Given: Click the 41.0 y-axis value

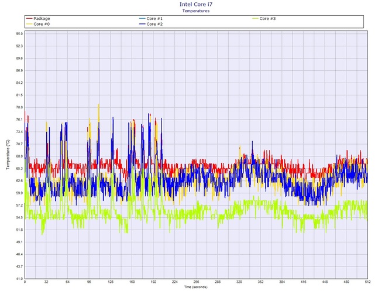Looking at the screenshot, I should (x=20, y=279).
